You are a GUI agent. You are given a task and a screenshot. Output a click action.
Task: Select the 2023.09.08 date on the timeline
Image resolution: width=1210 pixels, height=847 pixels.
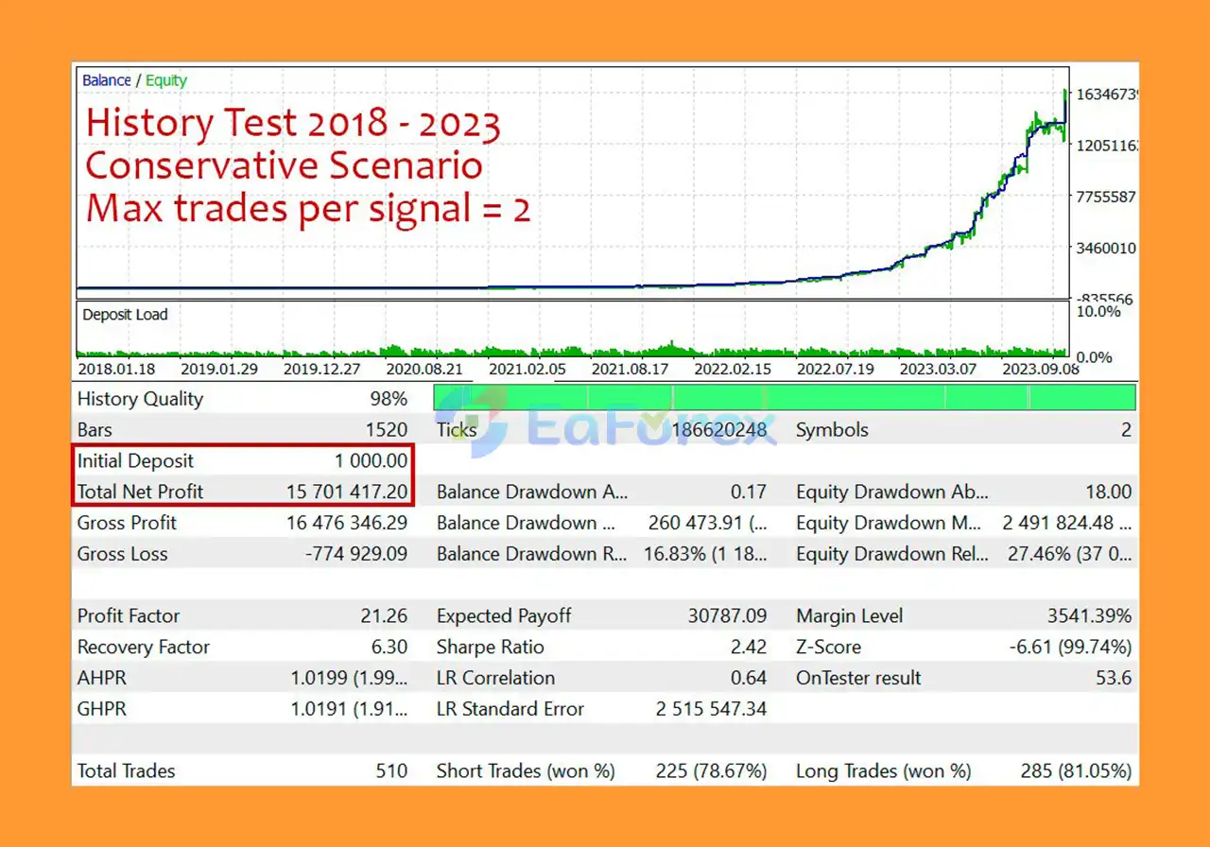point(1040,370)
